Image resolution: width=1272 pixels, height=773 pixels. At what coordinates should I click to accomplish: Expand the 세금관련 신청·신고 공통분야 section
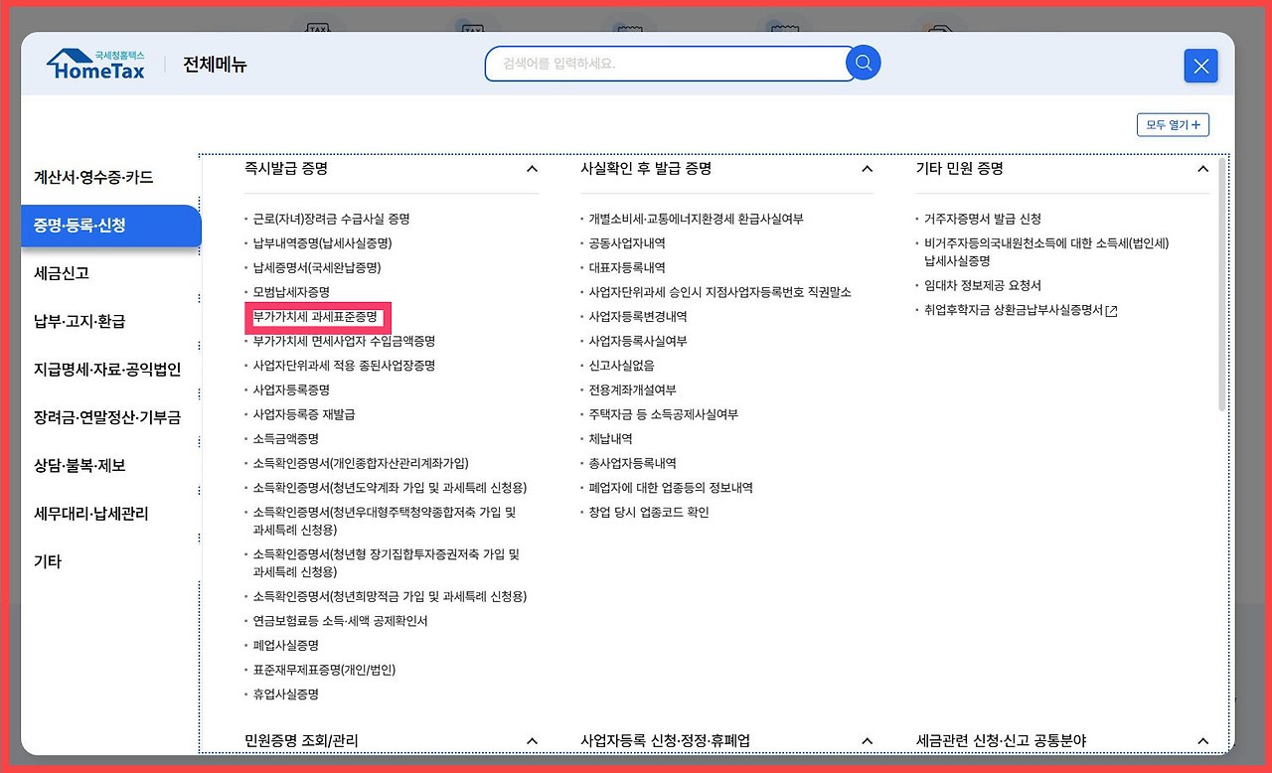(x=1202, y=740)
